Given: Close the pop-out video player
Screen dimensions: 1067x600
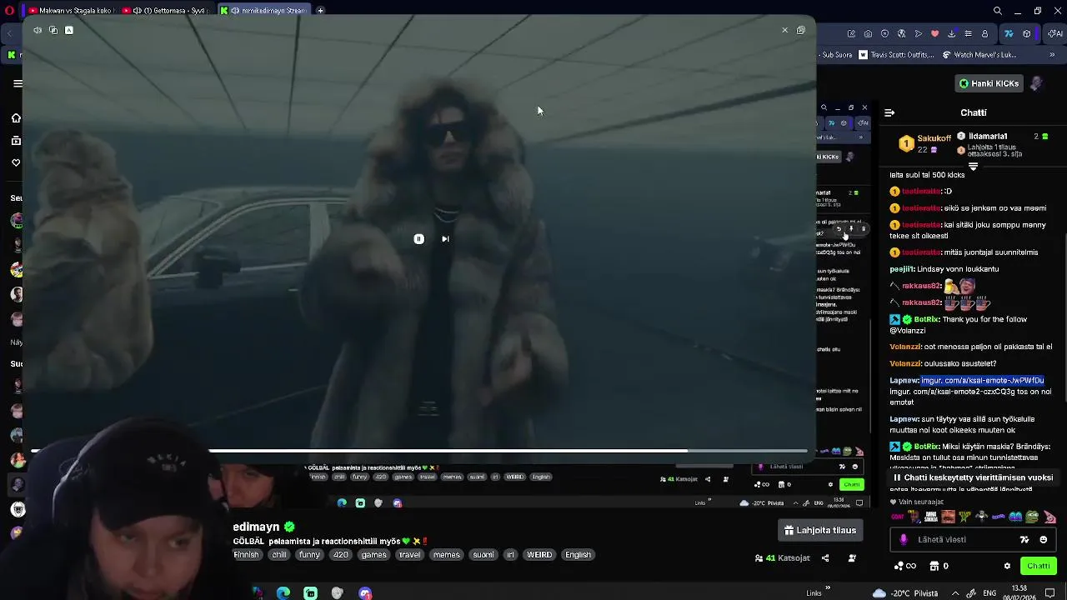Looking at the screenshot, I should click(784, 30).
